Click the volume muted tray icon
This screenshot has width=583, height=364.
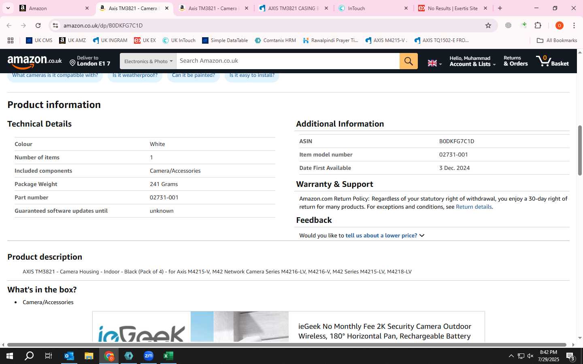530,356
